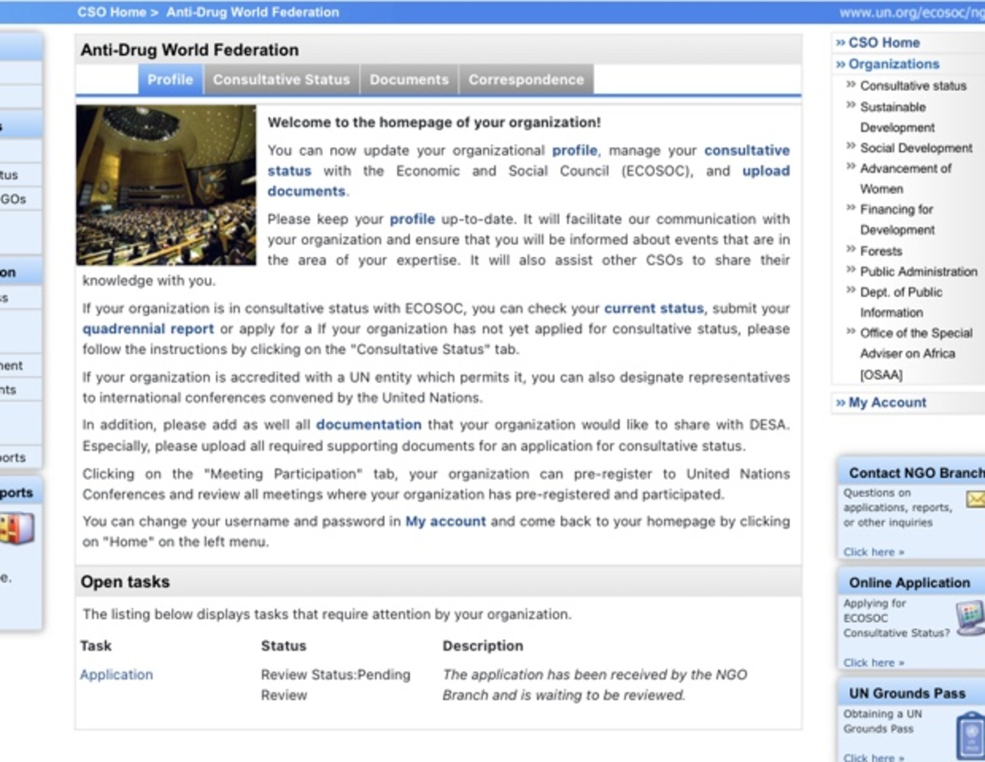Click the 'Status' column header

click(284, 646)
